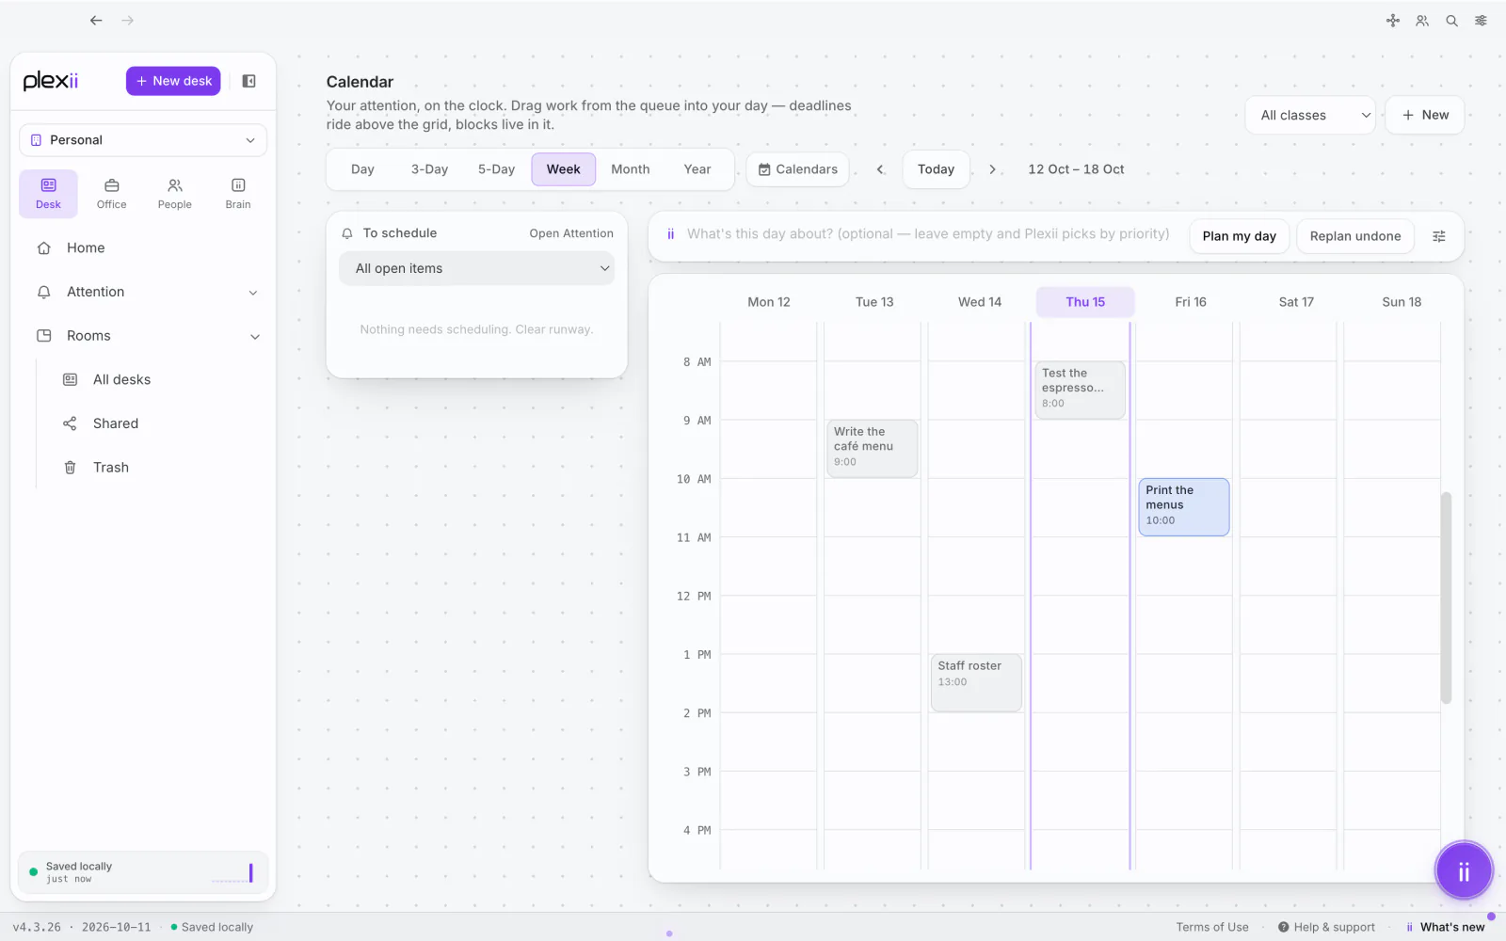The width and height of the screenshot is (1506, 941).
Task: Open the Calendars picker
Action: coord(798,169)
